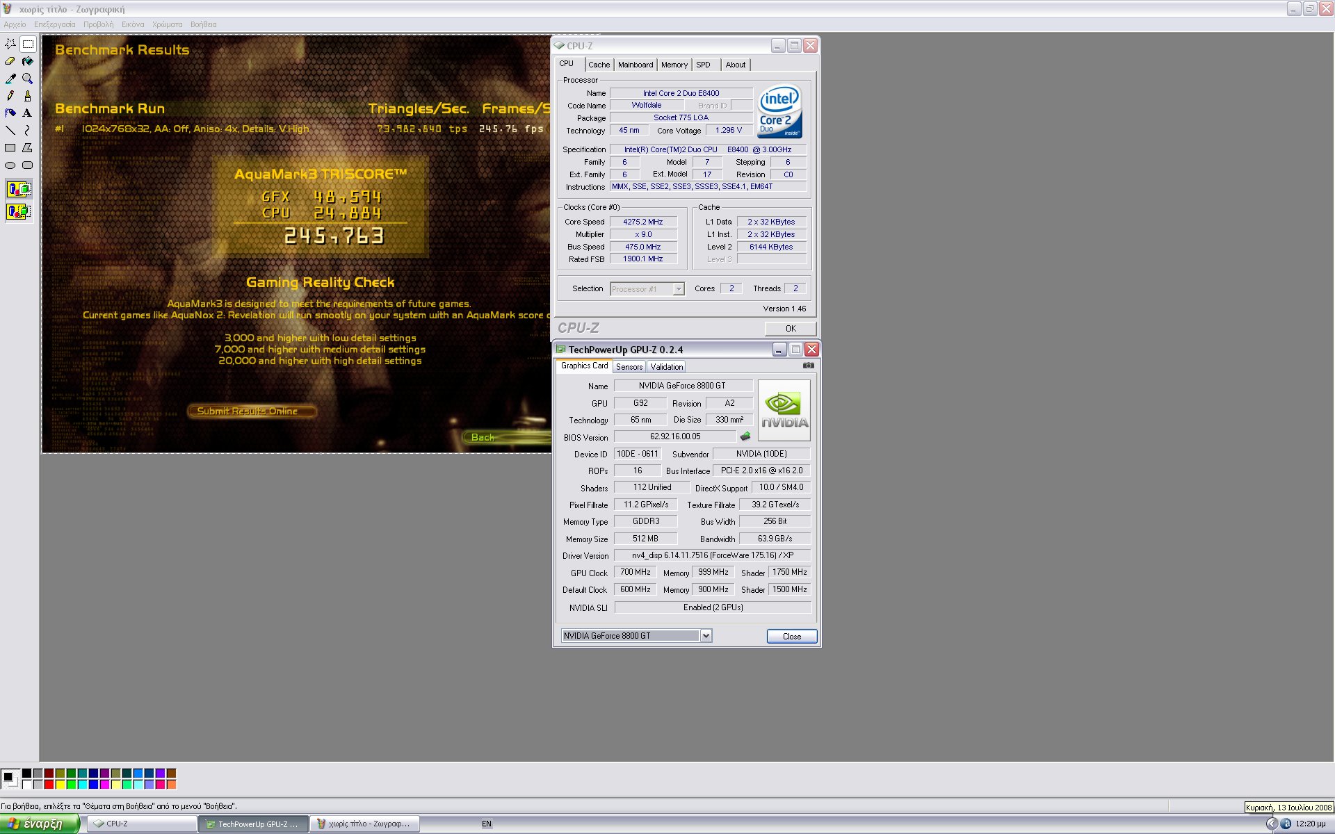This screenshot has width=1335, height=834.
Task: Click the Paint (Ζωγραφική) taskbar button
Action: [365, 824]
